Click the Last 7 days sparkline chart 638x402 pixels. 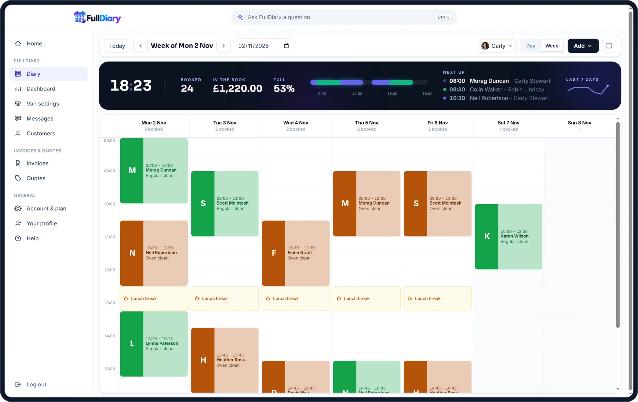click(x=588, y=90)
